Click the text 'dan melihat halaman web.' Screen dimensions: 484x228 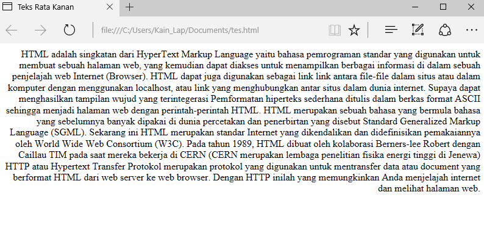point(429,188)
